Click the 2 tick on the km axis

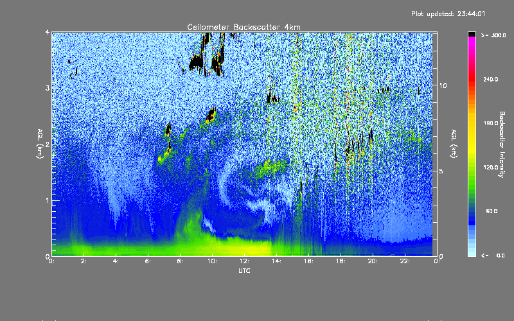click(x=48, y=144)
